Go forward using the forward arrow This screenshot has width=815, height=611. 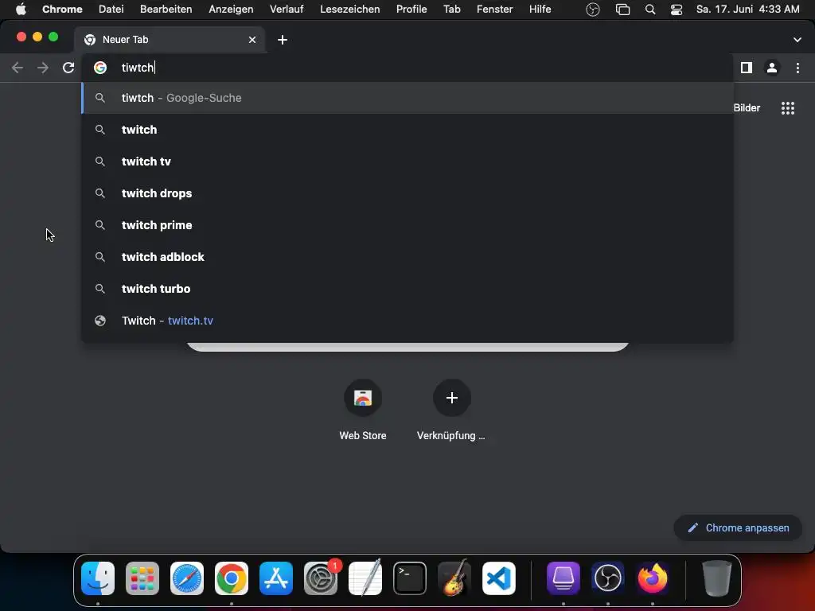tap(43, 68)
